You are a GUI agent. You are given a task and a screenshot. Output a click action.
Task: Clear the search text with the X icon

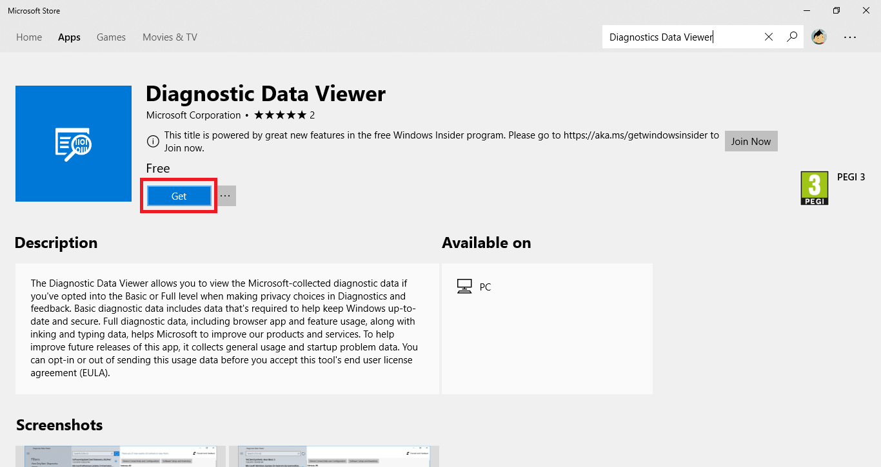click(769, 37)
